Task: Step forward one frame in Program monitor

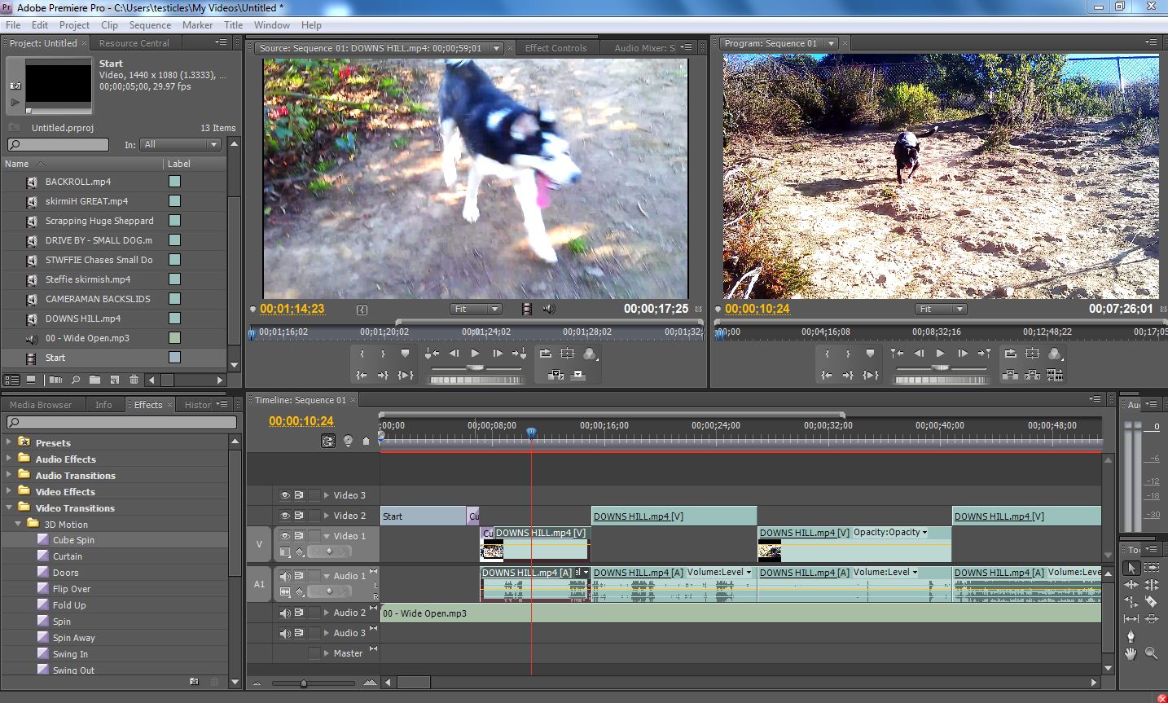Action: pos(963,354)
